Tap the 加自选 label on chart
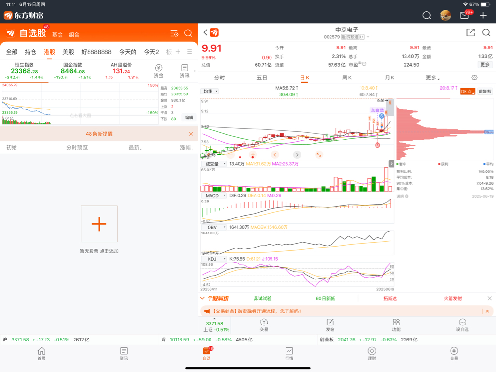 pyautogui.click(x=377, y=110)
